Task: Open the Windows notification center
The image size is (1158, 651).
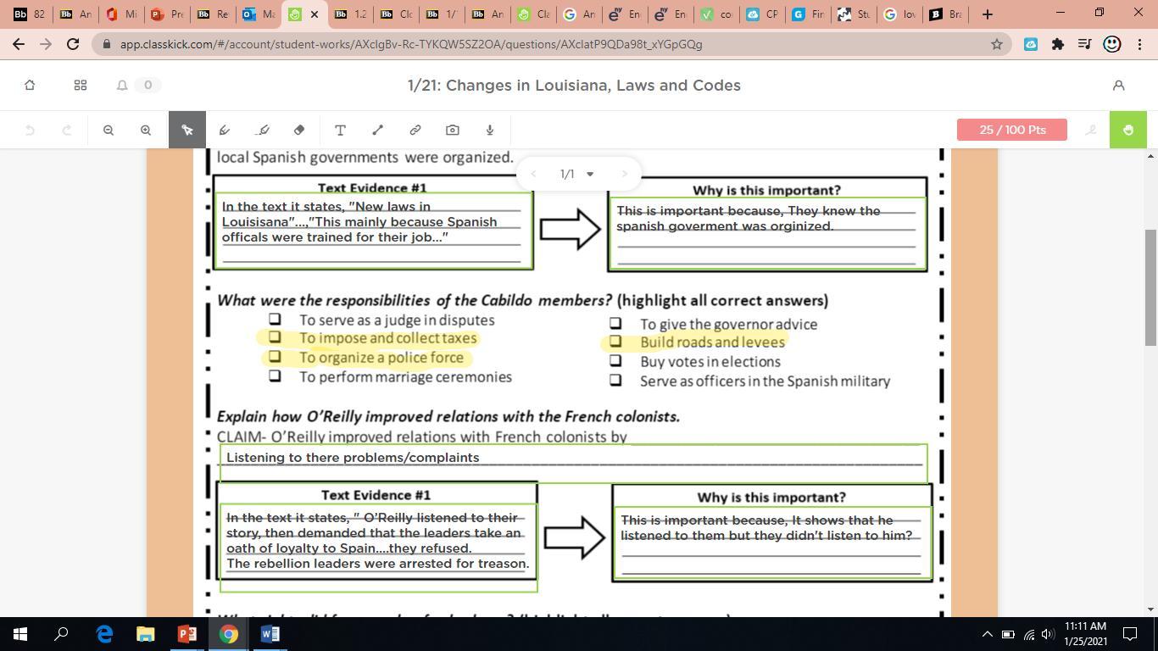Action: click(1130, 634)
